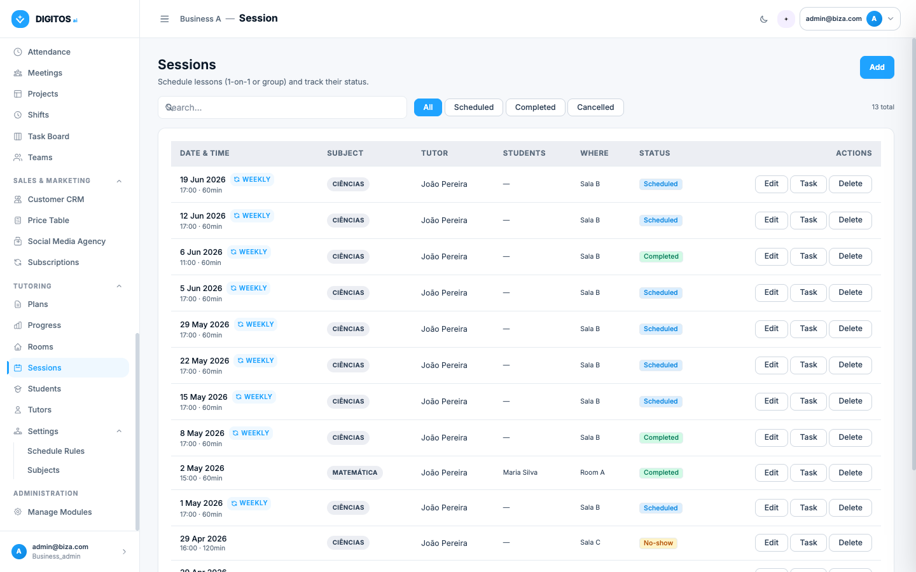Click the STATUS column header

pos(655,153)
